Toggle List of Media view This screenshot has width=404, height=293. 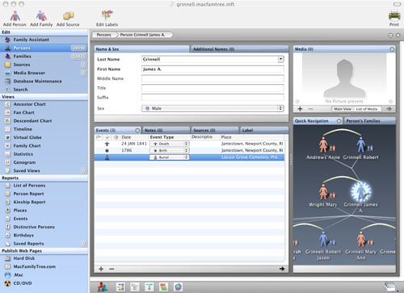(x=367, y=109)
